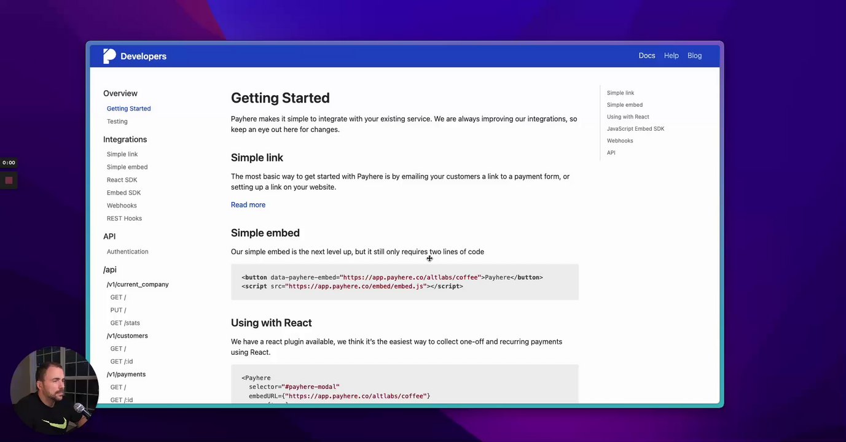Click the API sidebar heading
Image resolution: width=846 pixels, height=442 pixels.
pyautogui.click(x=109, y=236)
